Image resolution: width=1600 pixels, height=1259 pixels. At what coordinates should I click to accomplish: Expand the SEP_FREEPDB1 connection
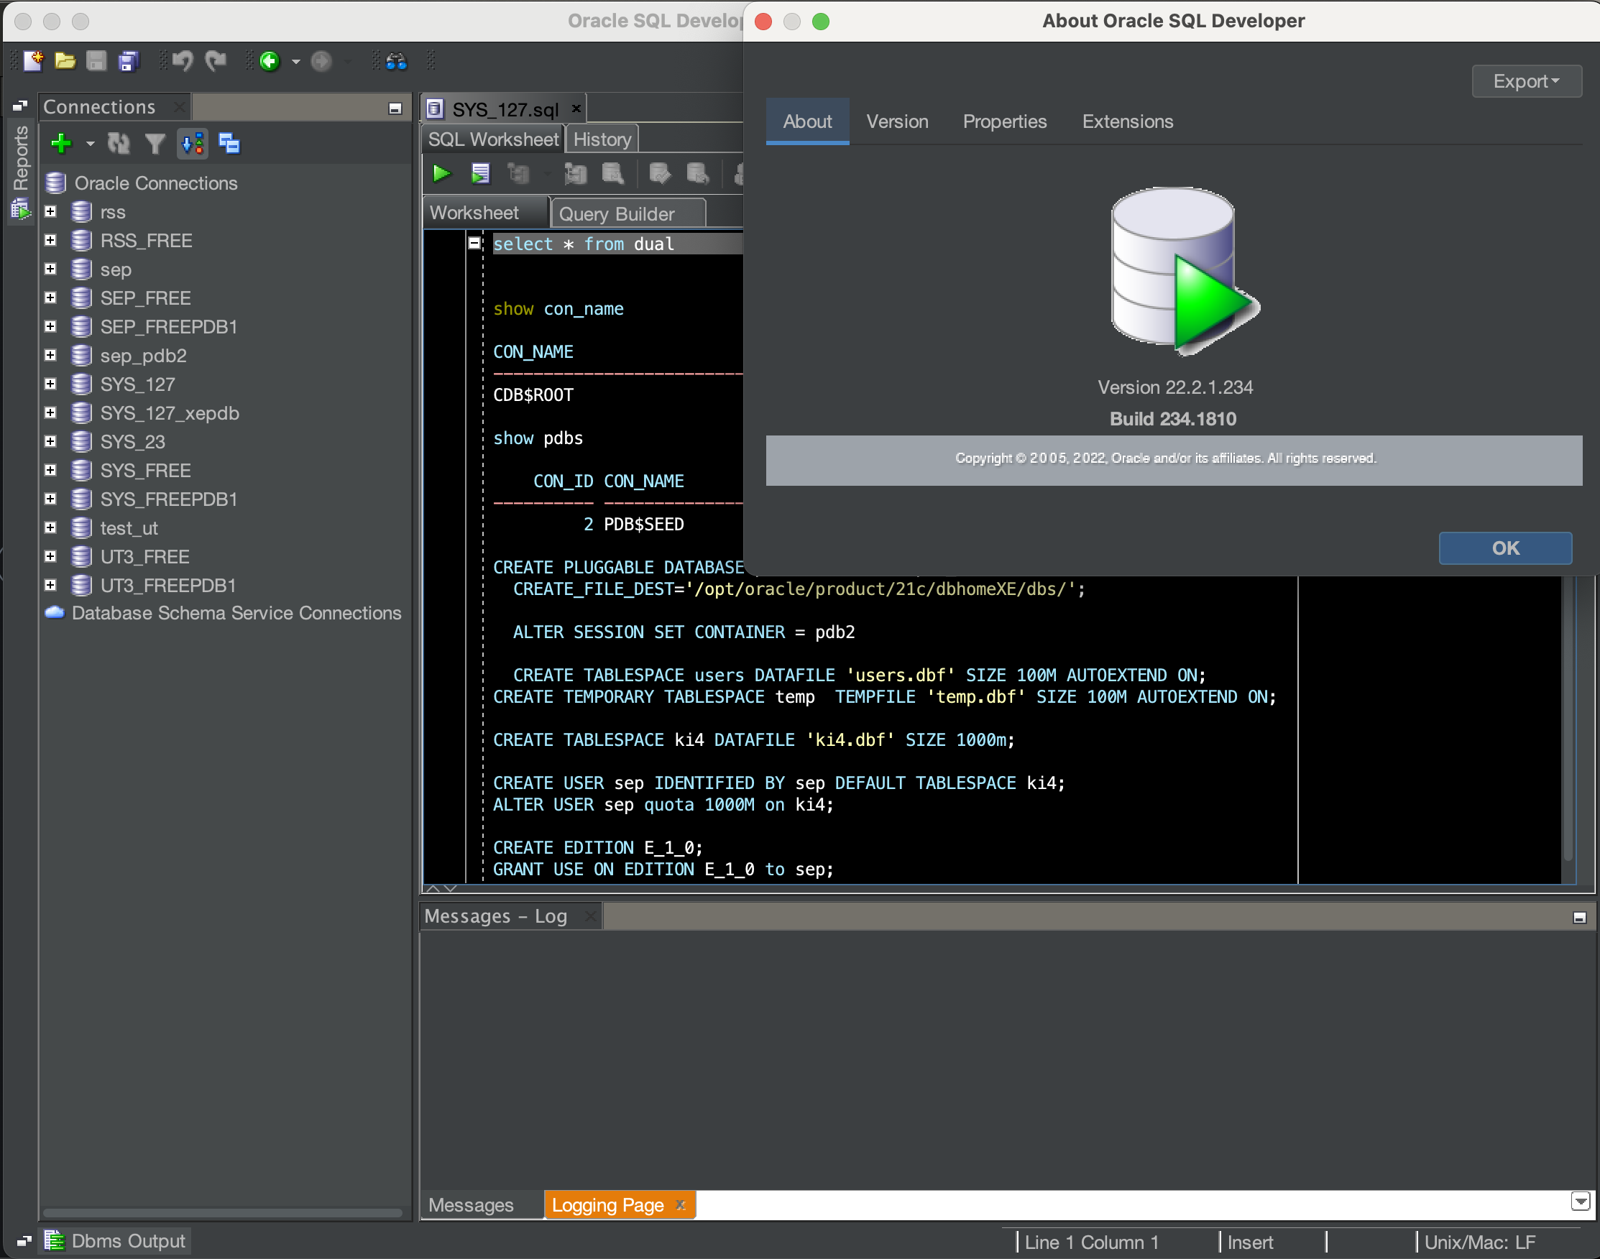(50, 326)
